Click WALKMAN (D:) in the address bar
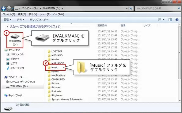 [x=52, y=8]
